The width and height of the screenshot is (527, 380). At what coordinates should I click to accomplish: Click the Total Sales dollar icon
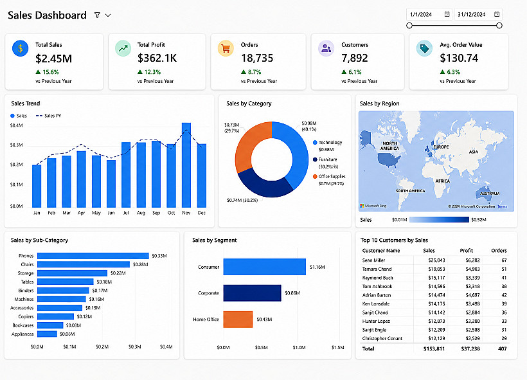[x=20, y=48]
